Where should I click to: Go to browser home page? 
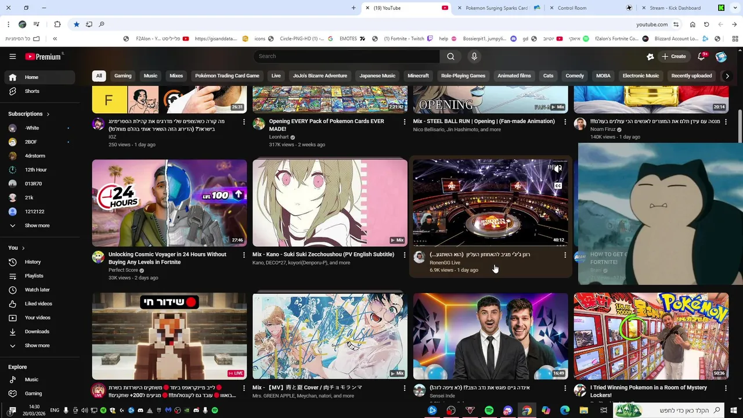[x=692, y=24]
